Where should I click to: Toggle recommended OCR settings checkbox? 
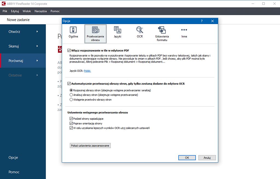click(x=71, y=128)
